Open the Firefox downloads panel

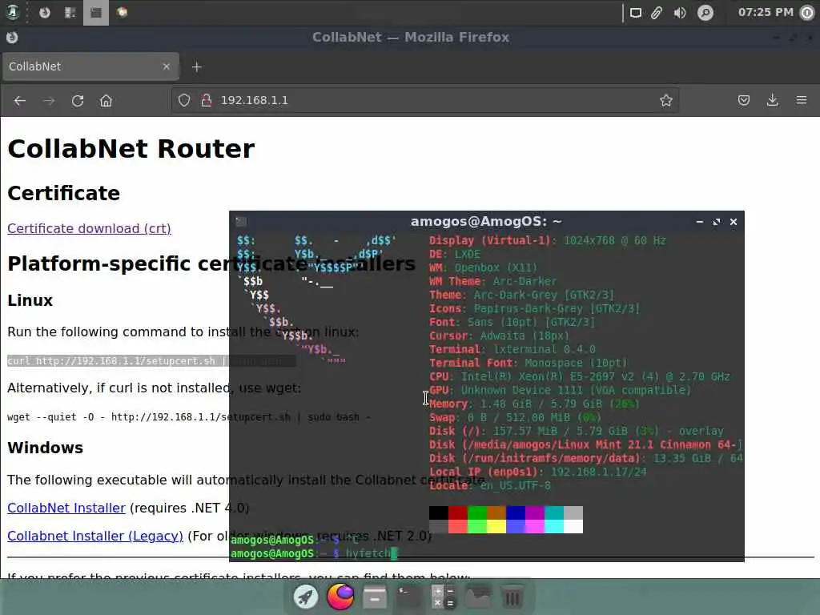pyautogui.click(x=773, y=100)
